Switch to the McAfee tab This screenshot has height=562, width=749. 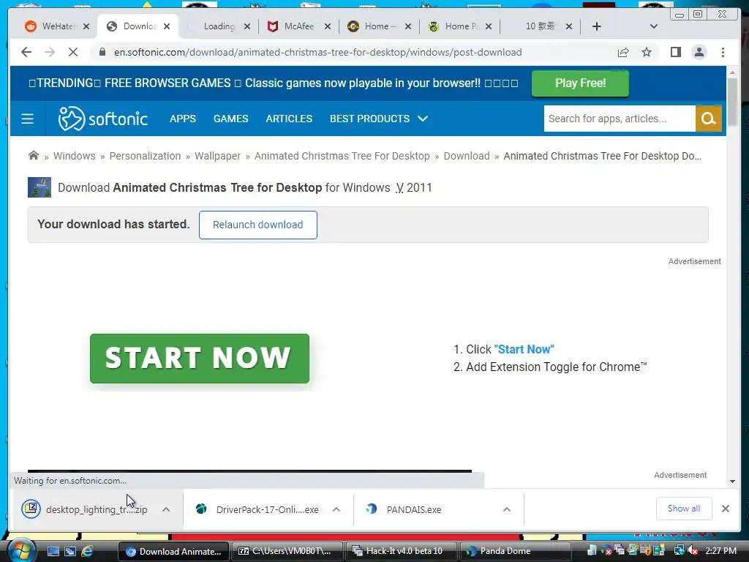point(298,26)
